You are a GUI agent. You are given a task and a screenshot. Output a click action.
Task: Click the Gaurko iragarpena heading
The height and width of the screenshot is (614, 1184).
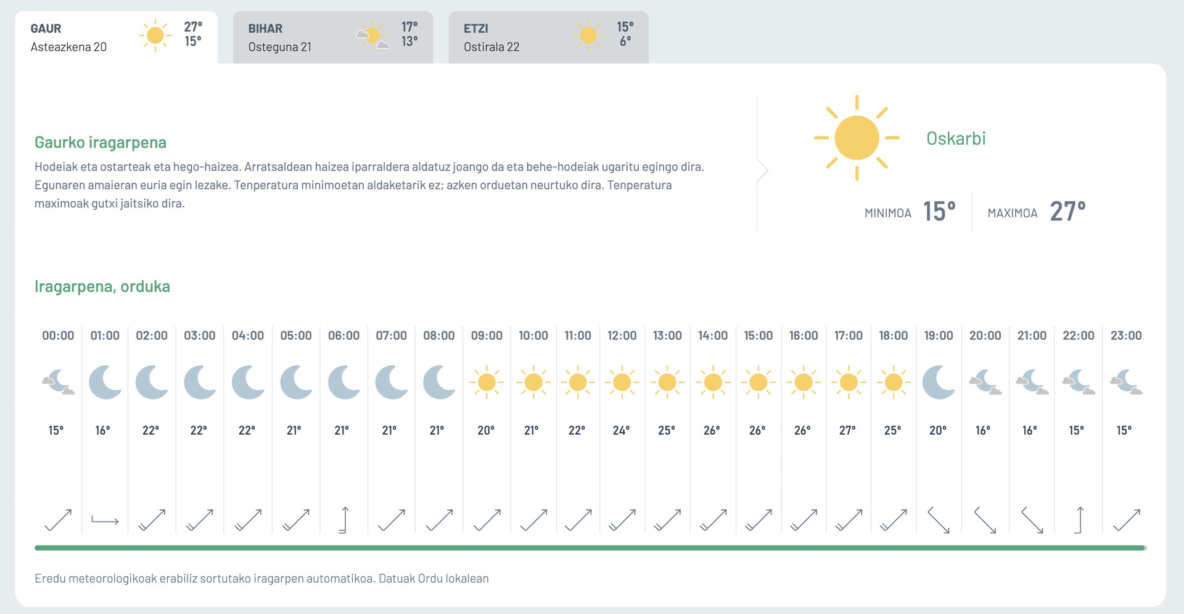[x=101, y=142]
